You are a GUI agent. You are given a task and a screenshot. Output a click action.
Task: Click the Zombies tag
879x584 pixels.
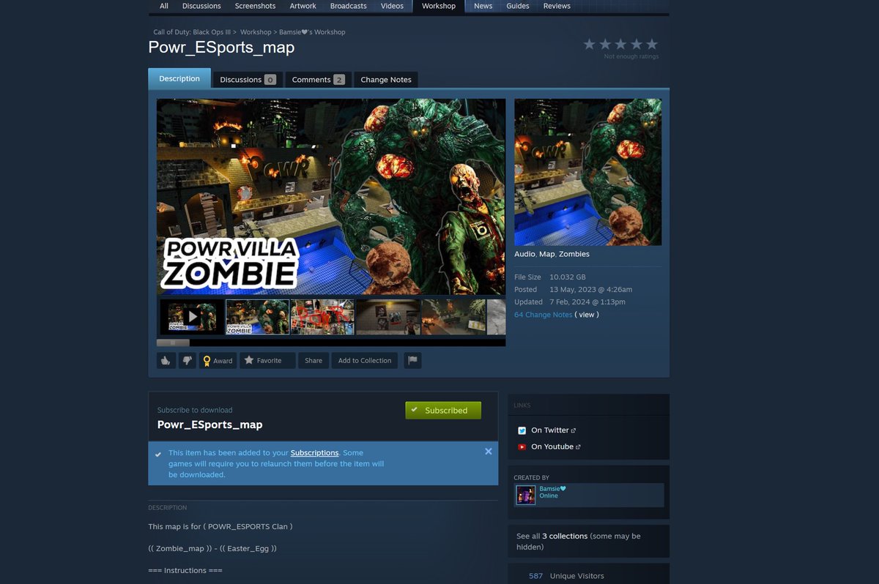(x=574, y=254)
